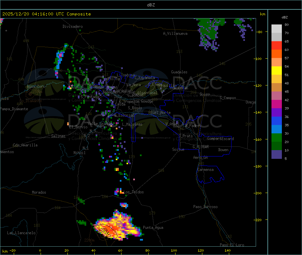
Task: Click the 2025/12/20 04:16:00 UTC Composite timestamp
Action: coord(46,14)
